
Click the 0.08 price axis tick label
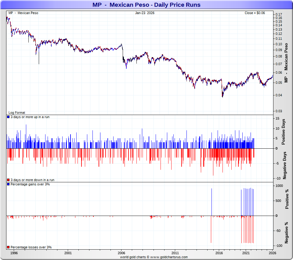point(279,56)
